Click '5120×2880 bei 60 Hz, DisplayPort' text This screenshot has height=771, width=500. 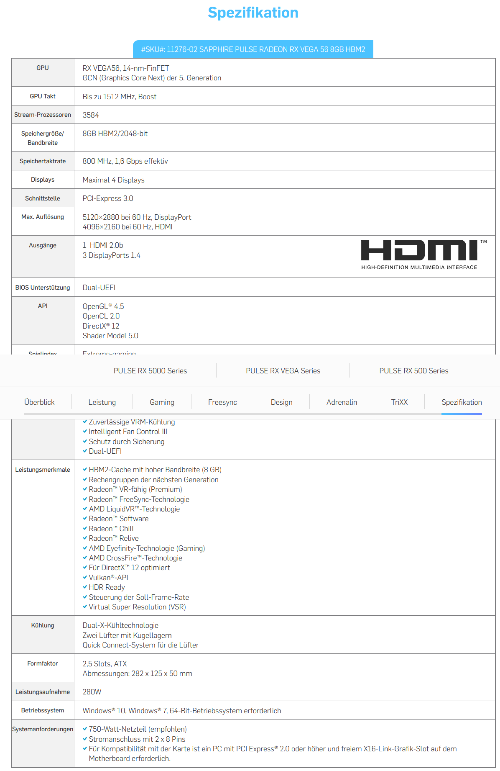[137, 217]
